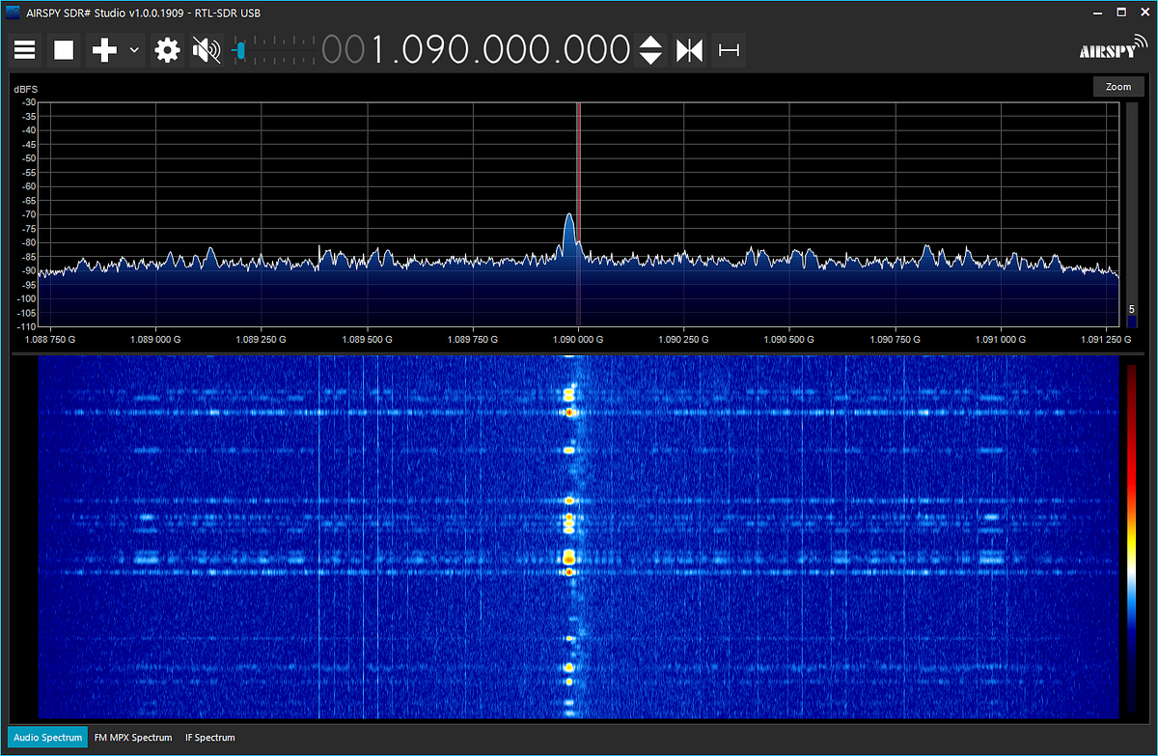The width and height of the screenshot is (1158, 756).
Task: Click the frequency down arrow stepper
Action: [x=652, y=56]
